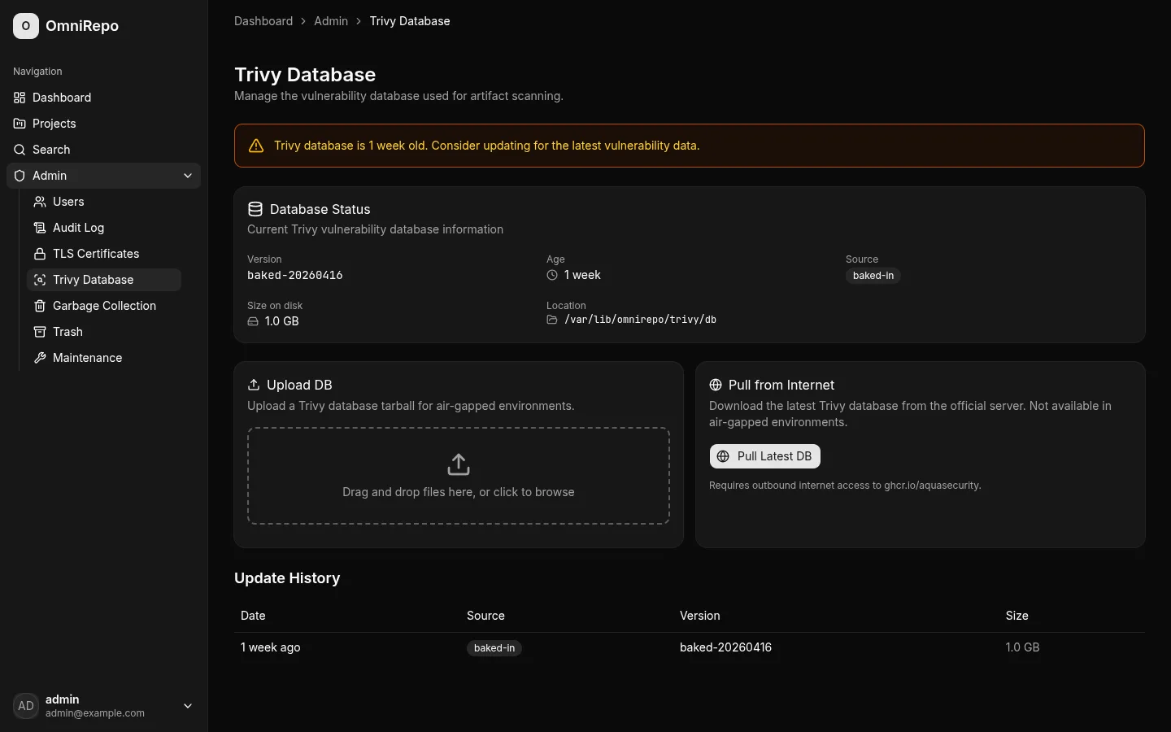1171x732 pixels.
Task: Click the Users people icon
Action: [x=40, y=202]
